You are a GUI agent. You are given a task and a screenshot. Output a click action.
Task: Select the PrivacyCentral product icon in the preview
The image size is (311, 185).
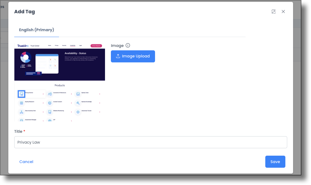click(x=22, y=94)
